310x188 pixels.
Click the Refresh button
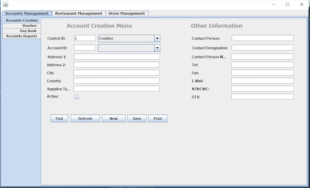tap(85, 118)
